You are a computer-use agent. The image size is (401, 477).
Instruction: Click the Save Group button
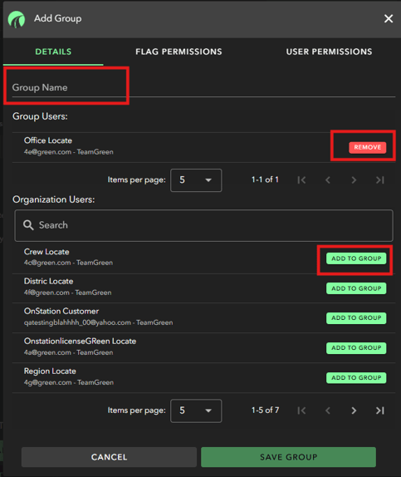pyautogui.click(x=289, y=457)
